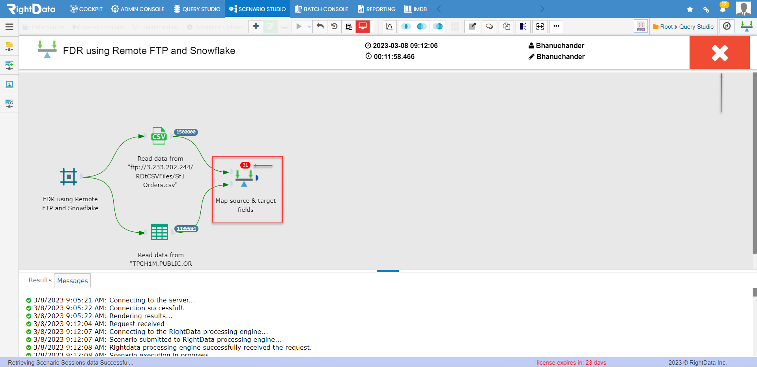Click the JSON file icon
The image size is (757, 367).
[x=641, y=26]
